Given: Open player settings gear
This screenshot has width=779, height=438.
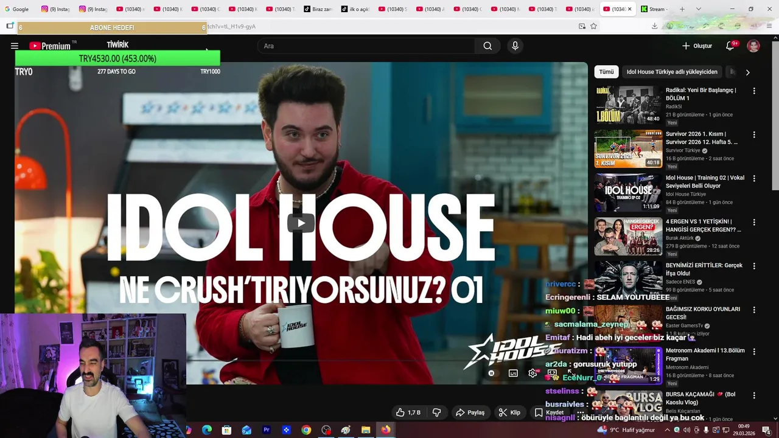Looking at the screenshot, I should pyautogui.click(x=533, y=373).
